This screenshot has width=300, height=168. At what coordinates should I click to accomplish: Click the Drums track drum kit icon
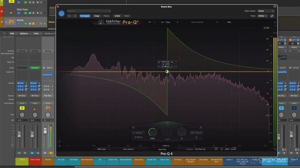pos(11,22)
